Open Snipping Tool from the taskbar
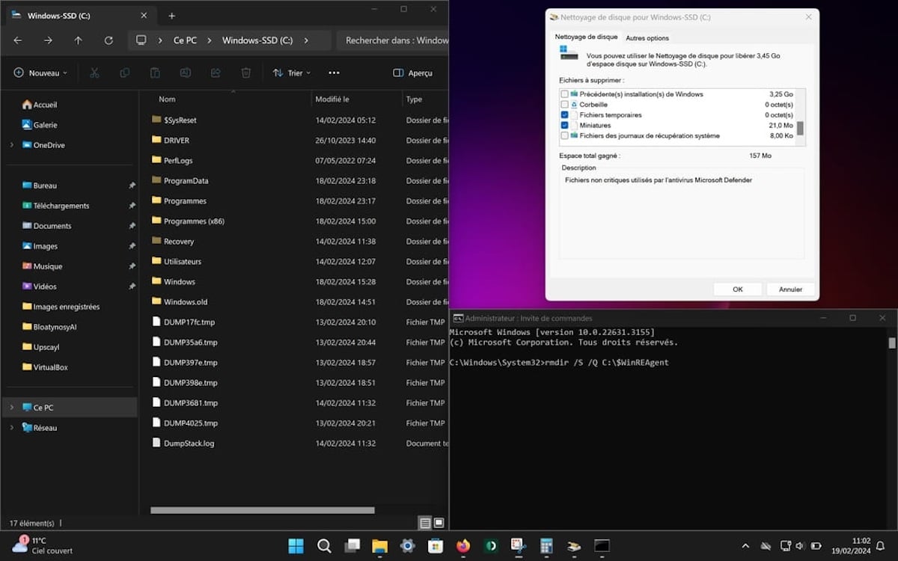The width and height of the screenshot is (898, 561). [x=518, y=546]
